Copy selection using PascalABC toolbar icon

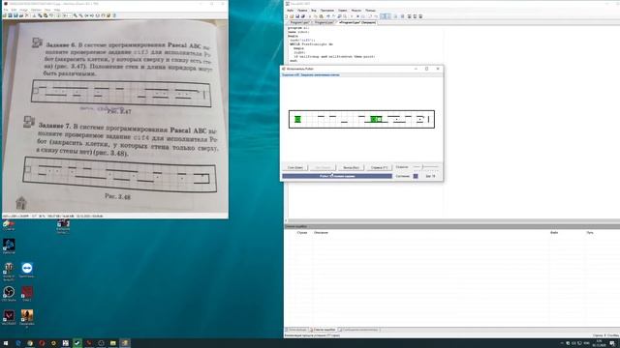315,16
